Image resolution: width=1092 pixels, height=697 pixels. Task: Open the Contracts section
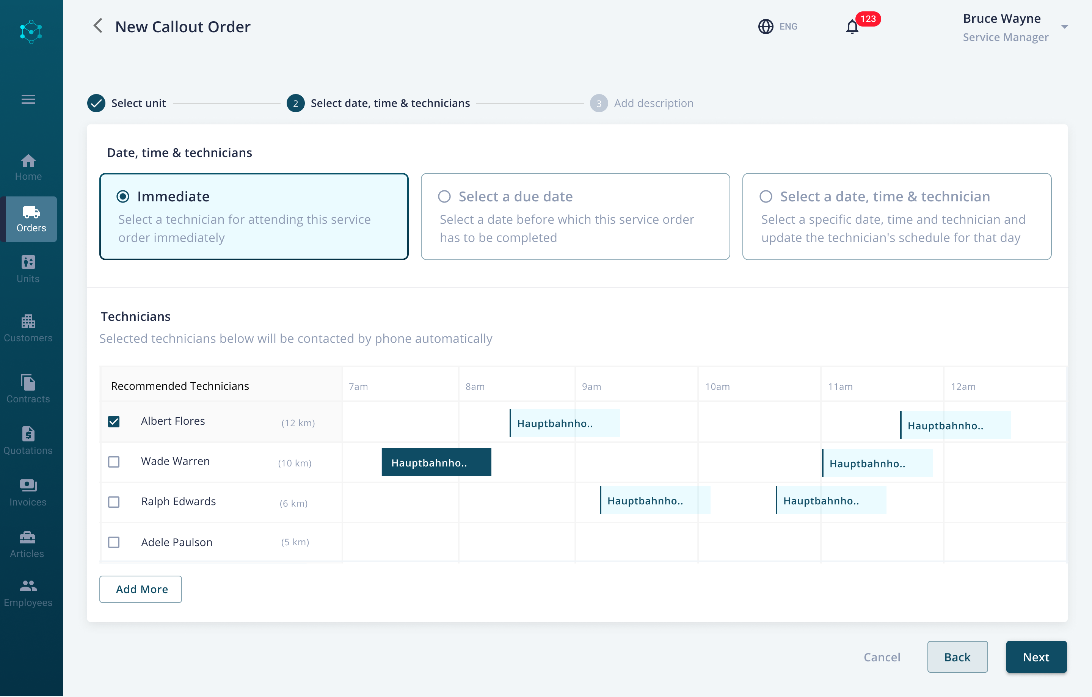28,388
